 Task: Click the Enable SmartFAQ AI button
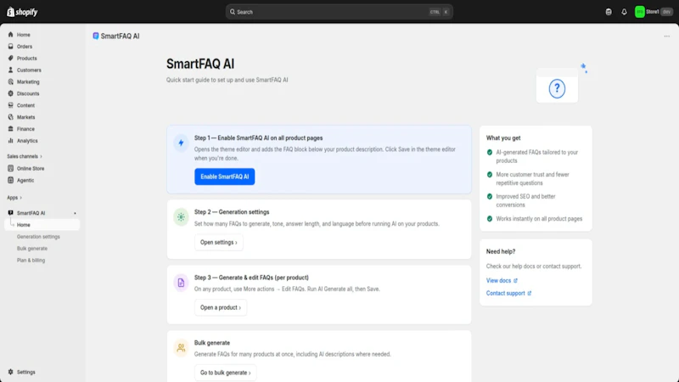(x=224, y=177)
